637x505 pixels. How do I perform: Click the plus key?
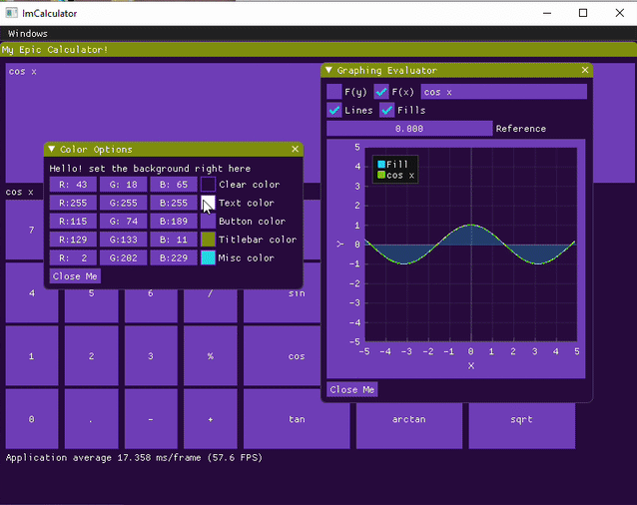210,419
